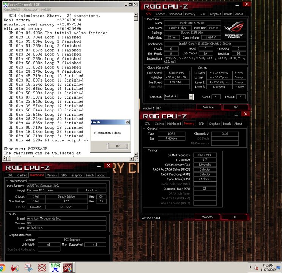Image resolution: width=282 pixels, height=273 pixels.
Task: Click the muted volume tray icon
Action: [x=256, y=268]
